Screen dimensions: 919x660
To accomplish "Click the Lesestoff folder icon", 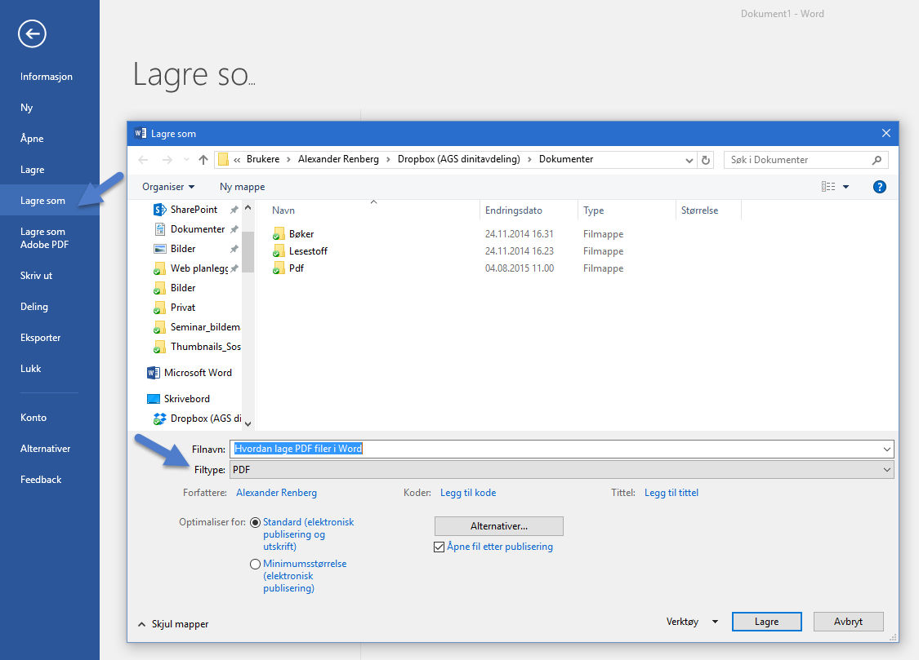I will [x=279, y=251].
